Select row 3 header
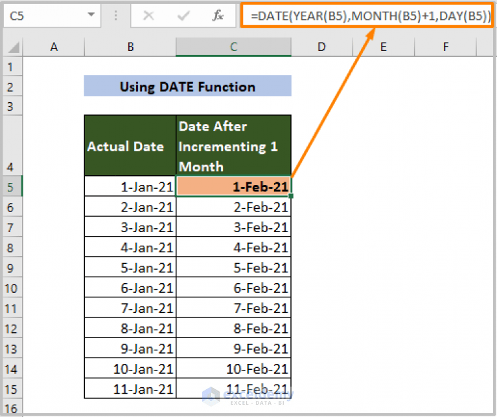This screenshot has width=497, height=417. pyautogui.click(x=12, y=106)
